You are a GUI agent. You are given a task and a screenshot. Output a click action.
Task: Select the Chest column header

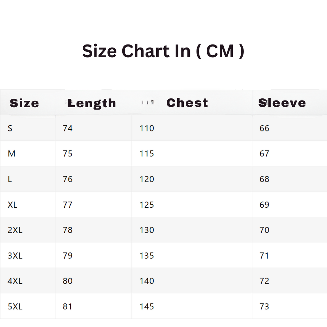pyautogui.click(x=187, y=103)
